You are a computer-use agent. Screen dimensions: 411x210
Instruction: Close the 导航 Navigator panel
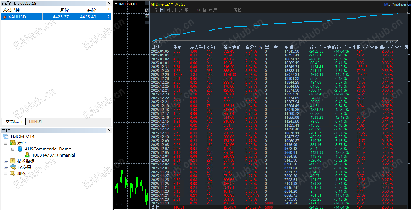(109, 130)
